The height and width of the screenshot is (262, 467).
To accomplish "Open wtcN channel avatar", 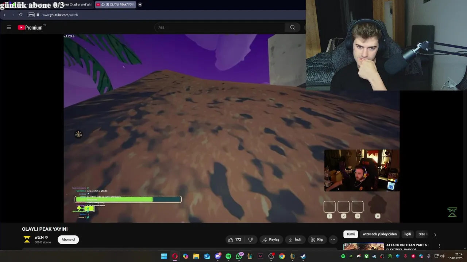I will (x=27, y=239).
